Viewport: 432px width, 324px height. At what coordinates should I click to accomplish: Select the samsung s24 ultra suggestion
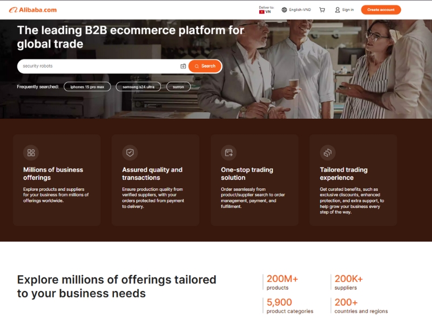click(138, 87)
